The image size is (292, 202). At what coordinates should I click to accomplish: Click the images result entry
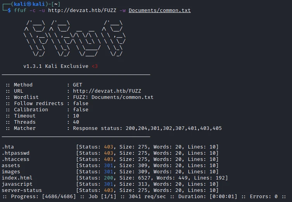tap(11, 172)
